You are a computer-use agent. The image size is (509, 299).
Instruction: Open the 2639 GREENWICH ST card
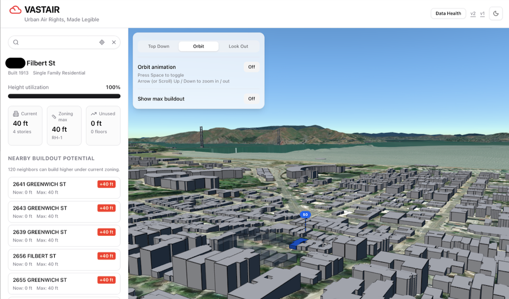(x=64, y=236)
